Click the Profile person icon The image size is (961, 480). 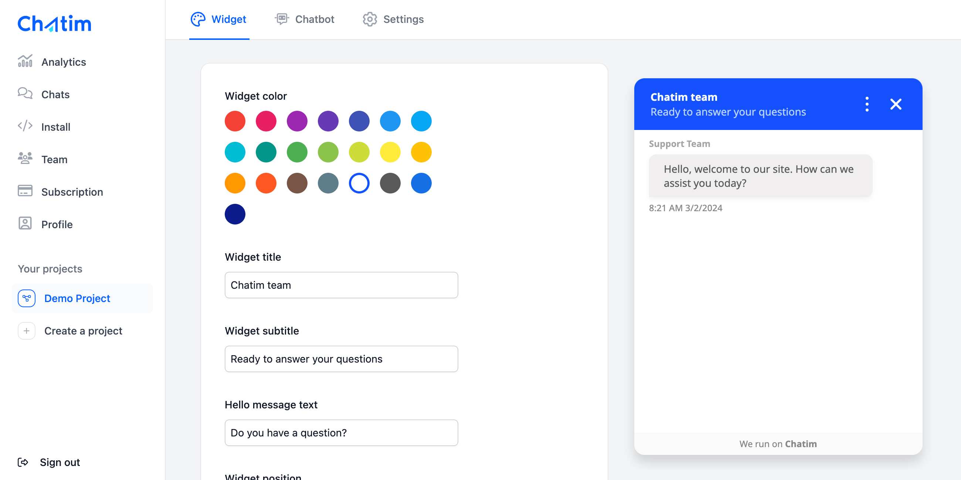click(25, 223)
